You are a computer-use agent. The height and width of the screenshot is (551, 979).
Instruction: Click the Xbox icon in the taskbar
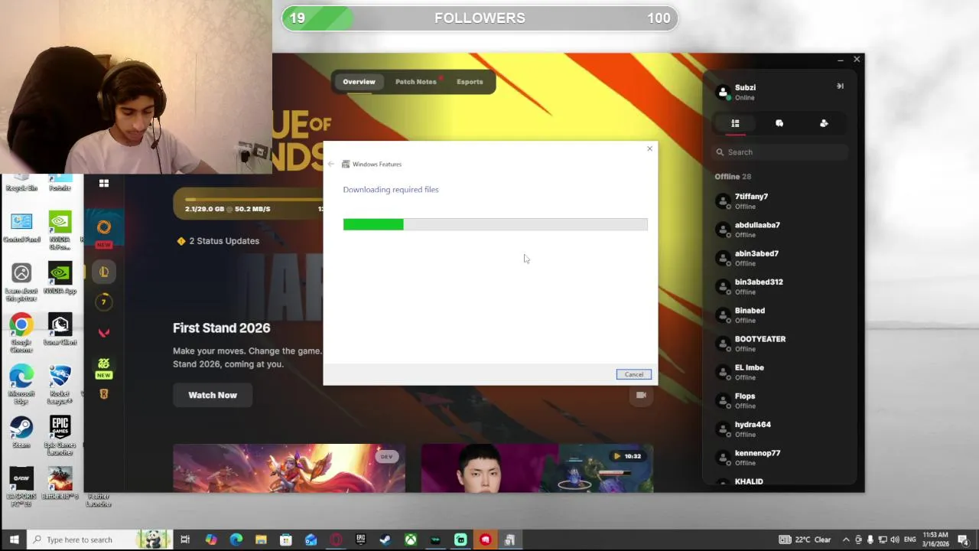[x=411, y=540]
